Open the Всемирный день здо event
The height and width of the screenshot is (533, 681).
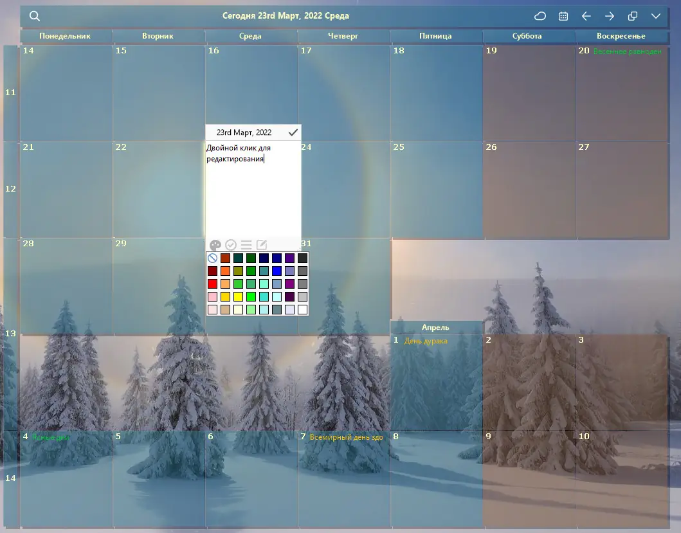(346, 437)
